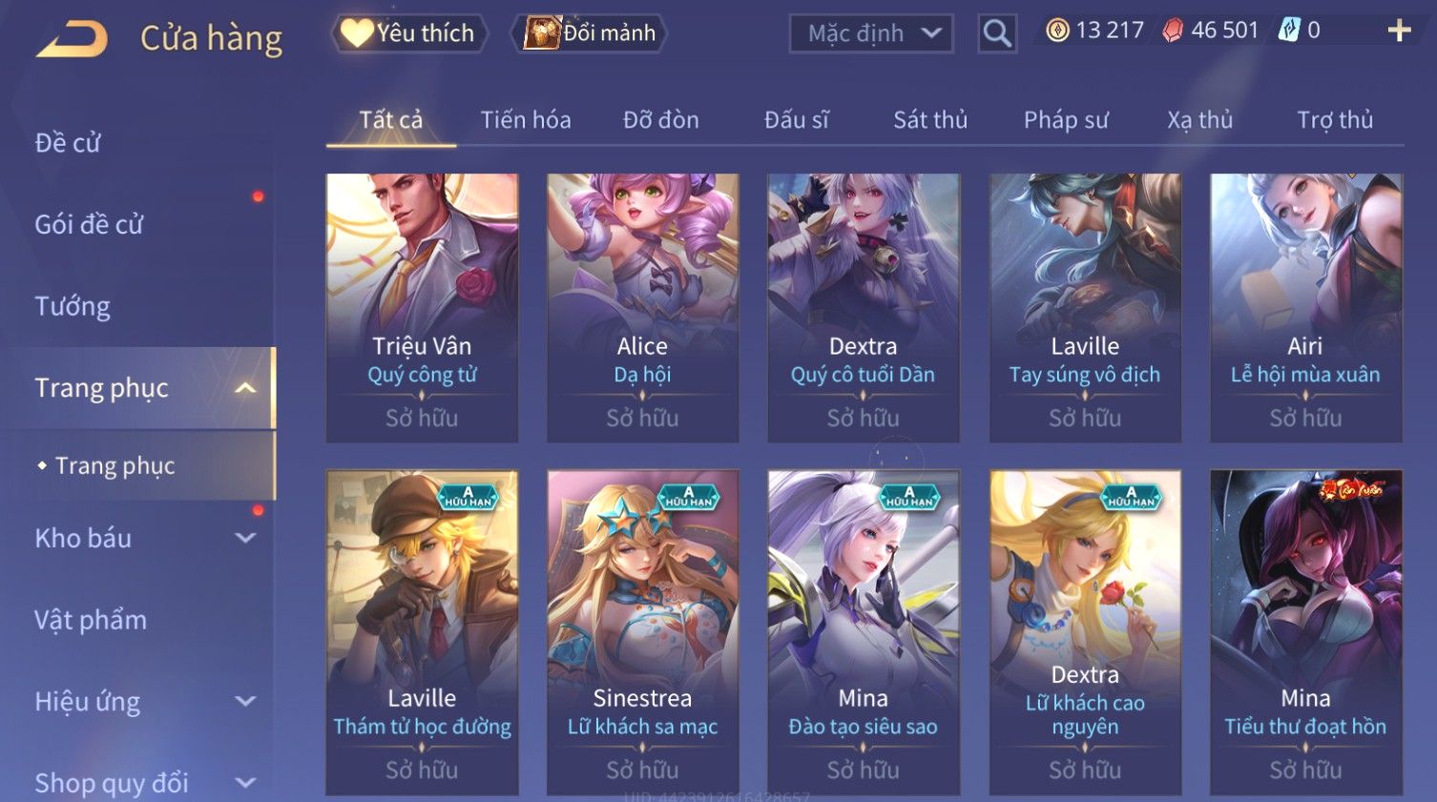The width and height of the screenshot is (1437, 802).
Task: Switch to the Sát thủ tab
Action: (x=930, y=120)
